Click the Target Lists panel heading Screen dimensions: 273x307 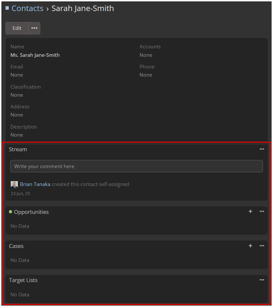pyautogui.click(x=23, y=280)
